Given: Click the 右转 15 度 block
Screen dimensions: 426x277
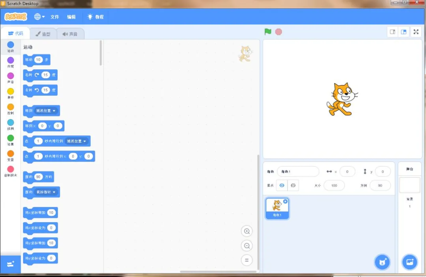Looking at the screenshot, I should (x=40, y=75).
